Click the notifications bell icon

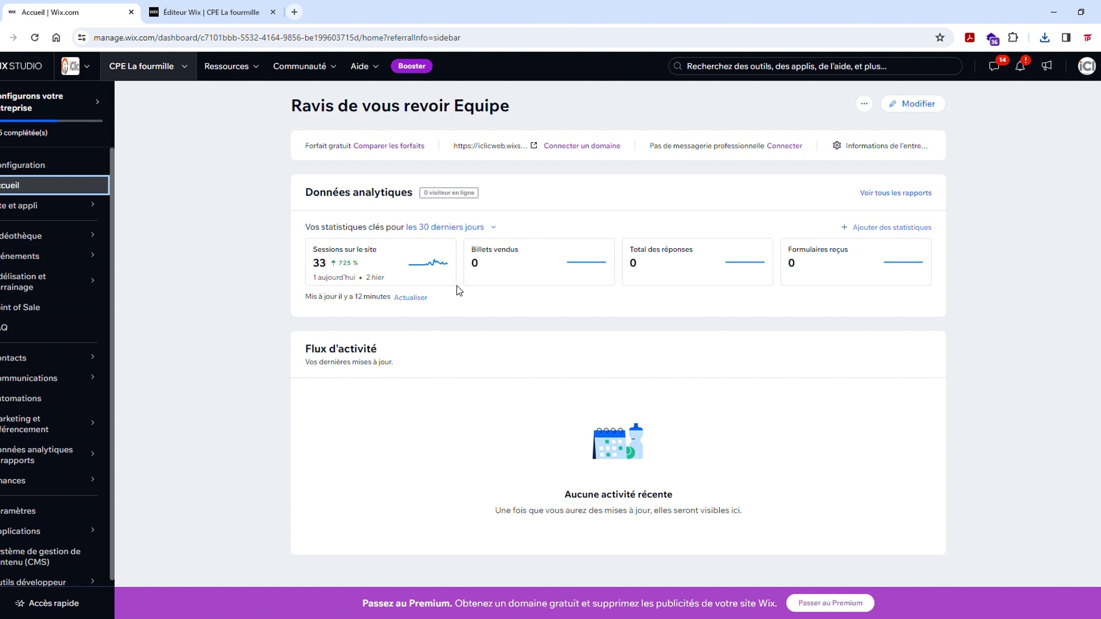(x=1022, y=66)
